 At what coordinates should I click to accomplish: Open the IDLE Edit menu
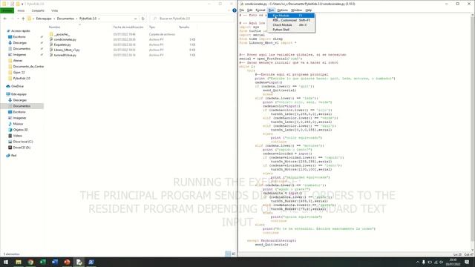click(249, 10)
